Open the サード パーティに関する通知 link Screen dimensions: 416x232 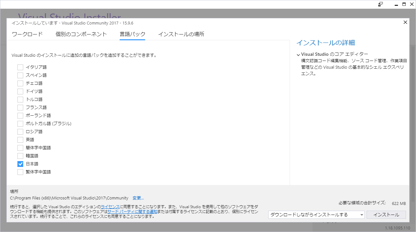pyautogui.click(x=132, y=212)
